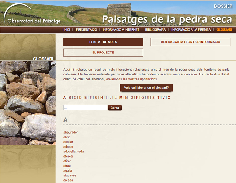This screenshot has width=236, height=183.
Task: Open the glossary entry 'adobar'
Action: pos(68,147)
